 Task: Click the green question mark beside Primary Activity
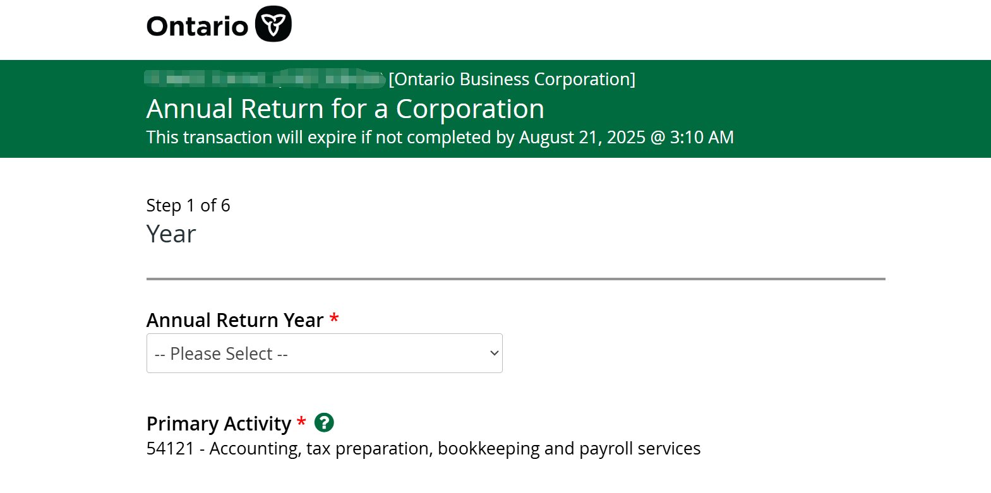point(324,423)
